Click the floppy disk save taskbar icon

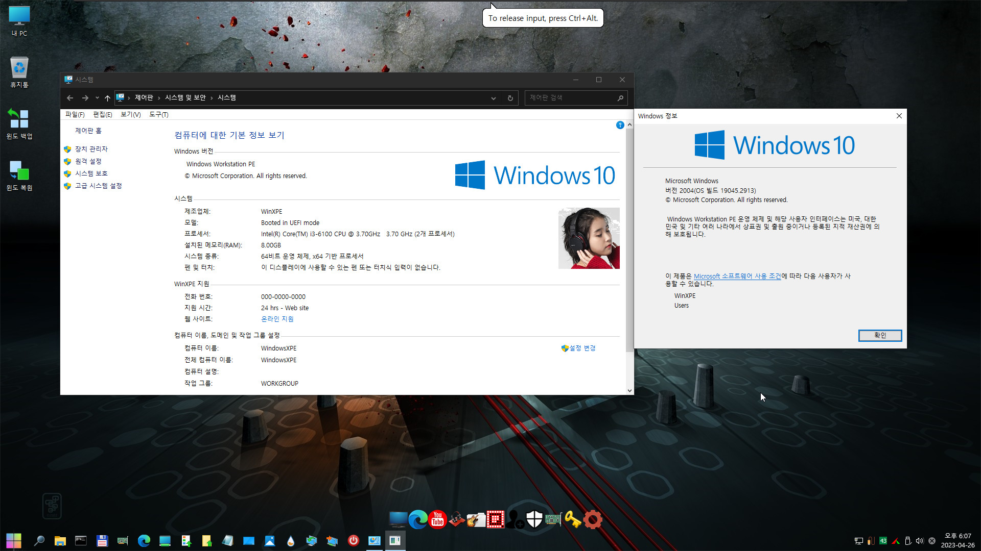click(x=102, y=540)
